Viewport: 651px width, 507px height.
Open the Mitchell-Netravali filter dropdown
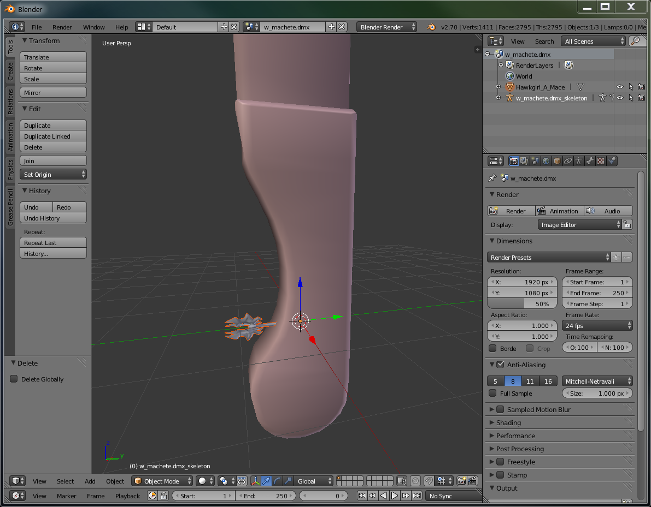pos(597,381)
